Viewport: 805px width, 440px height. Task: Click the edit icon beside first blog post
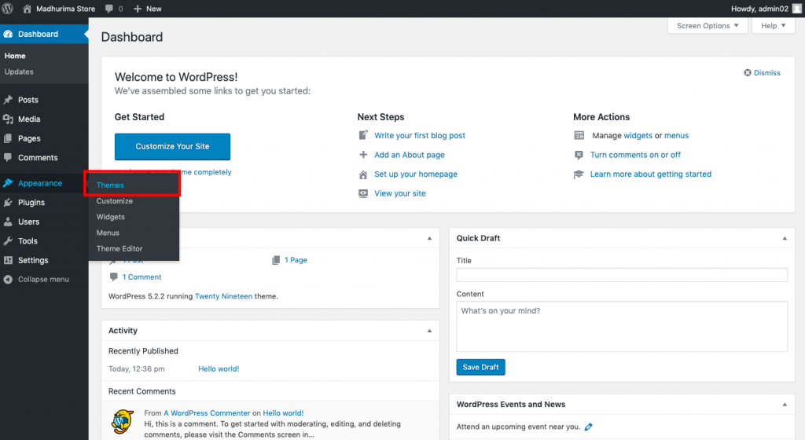point(363,135)
